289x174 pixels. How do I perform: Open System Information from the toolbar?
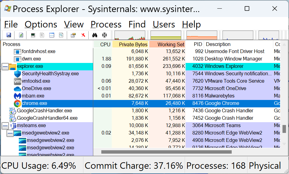(x=33, y=35)
